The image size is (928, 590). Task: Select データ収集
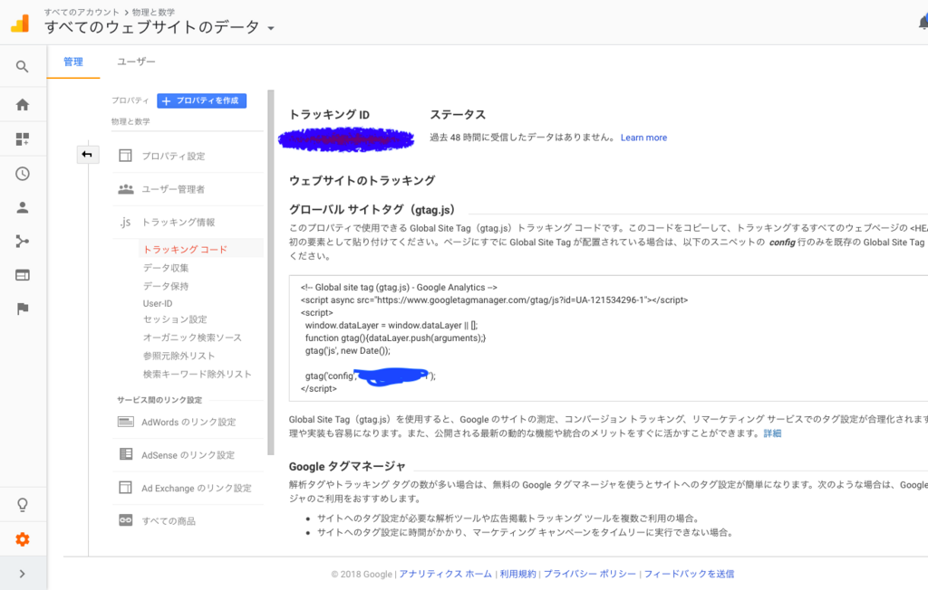click(166, 268)
